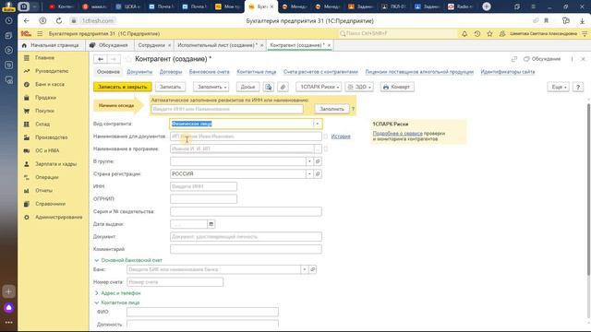Click the Досье button
591x332 pixels.
pyautogui.click(x=247, y=87)
